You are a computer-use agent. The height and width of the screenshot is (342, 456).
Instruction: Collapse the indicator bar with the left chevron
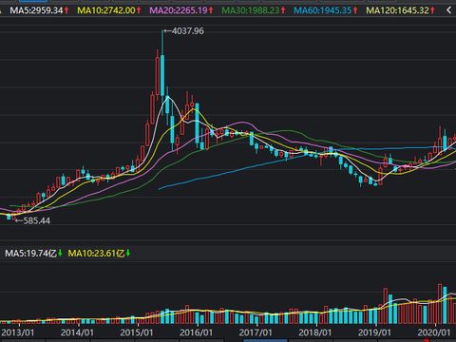pyautogui.click(x=448, y=10)
